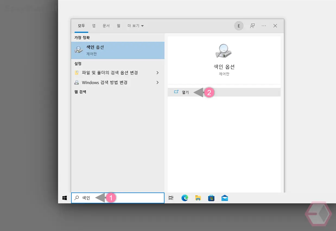The width and height of the screenshot is (336, 231).
Task: Close the search panel with X
Action: click(275, 26)
